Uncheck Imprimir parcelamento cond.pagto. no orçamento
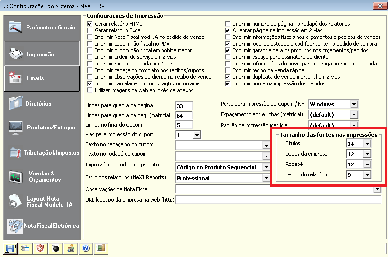This screenshot has height=257, width=388. tap(90, 83)
